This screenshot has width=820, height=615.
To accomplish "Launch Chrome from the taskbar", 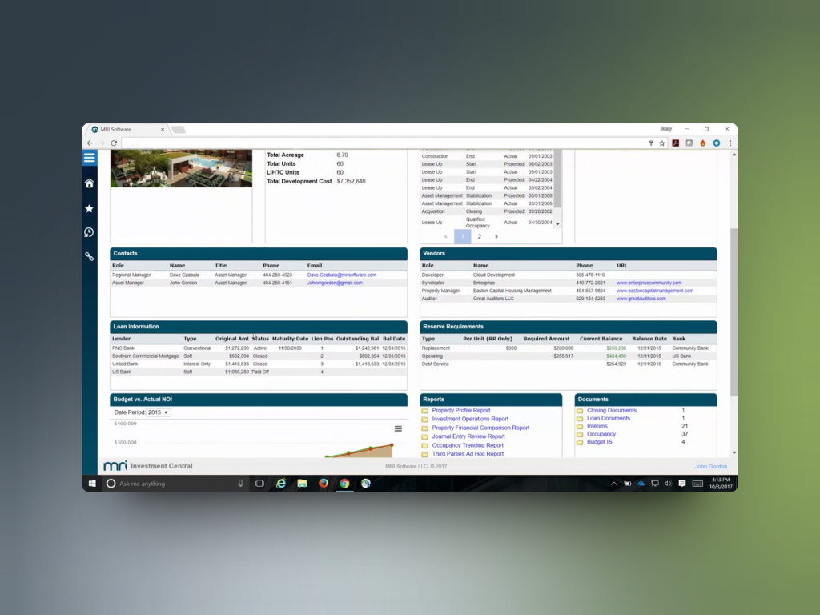I will [344, 483].
